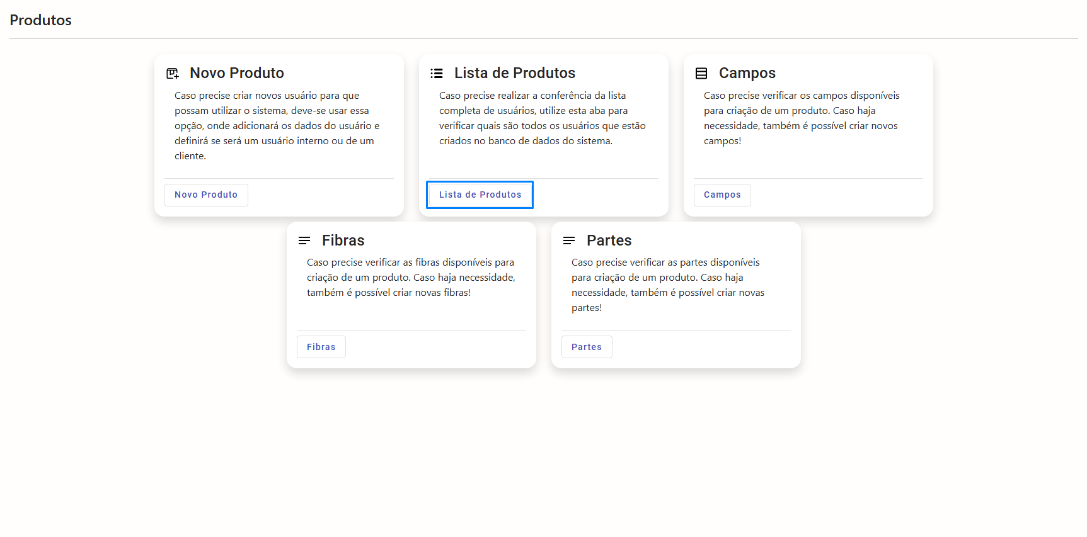
Task: Click the lines icon beside Partes heading
Action: [569, 240]
